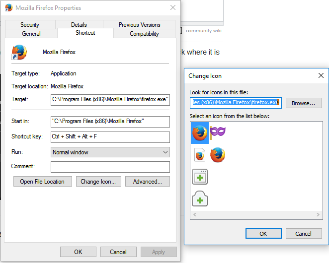Click Open File Location button
Screen dimensions: 329x263
pyautogui.click(x=43, y=182)
